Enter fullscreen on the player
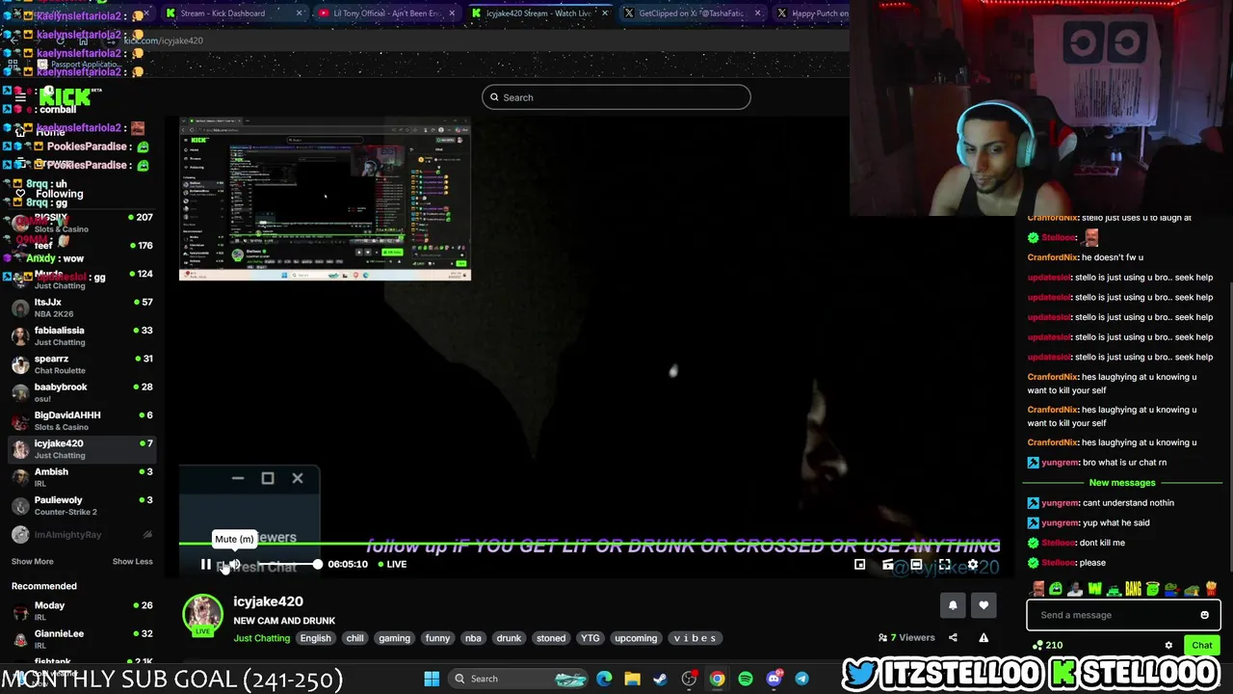 [x=944, y=565]
